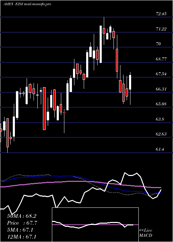
Task: Click the <<Live MACD label
Action: 146,233
